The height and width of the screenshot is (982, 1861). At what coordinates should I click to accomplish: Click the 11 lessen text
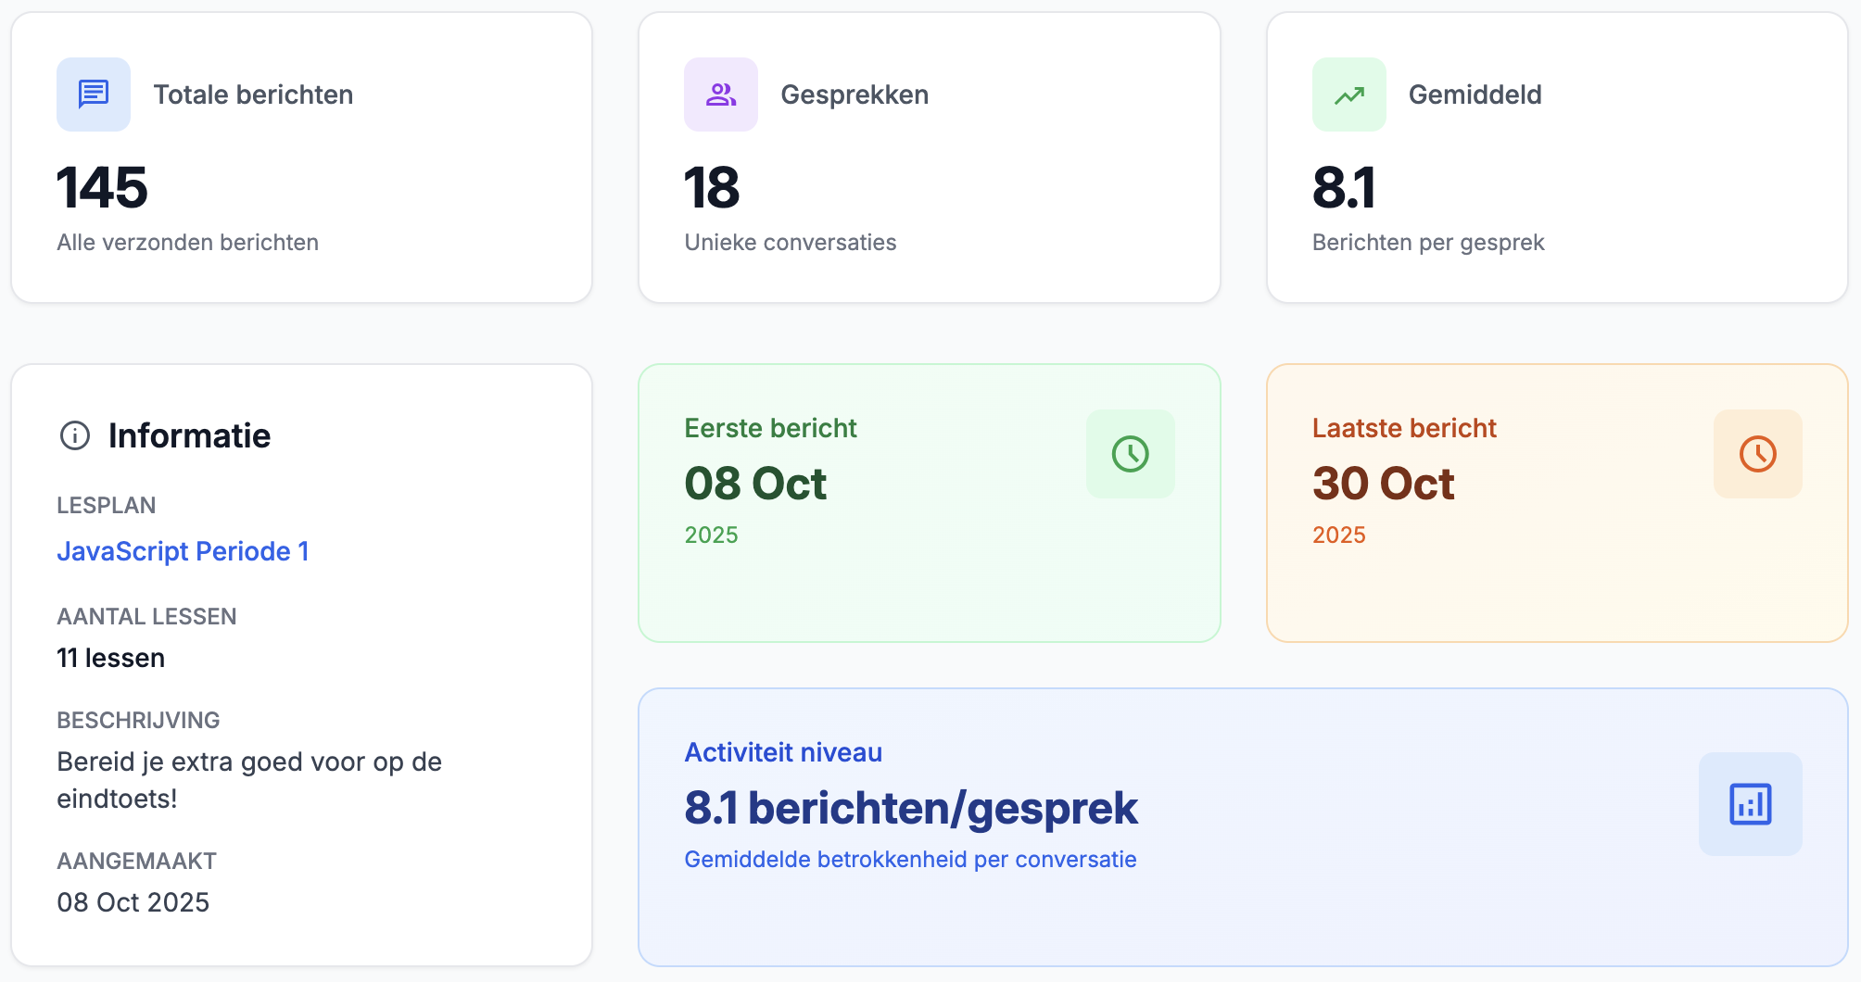pos(110,658)
